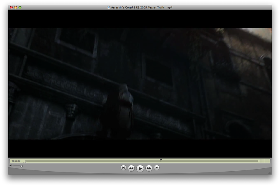Viewport: 280px width, 186px height.
Task: Close the QuickTime player window
Action: click(11, 7)
